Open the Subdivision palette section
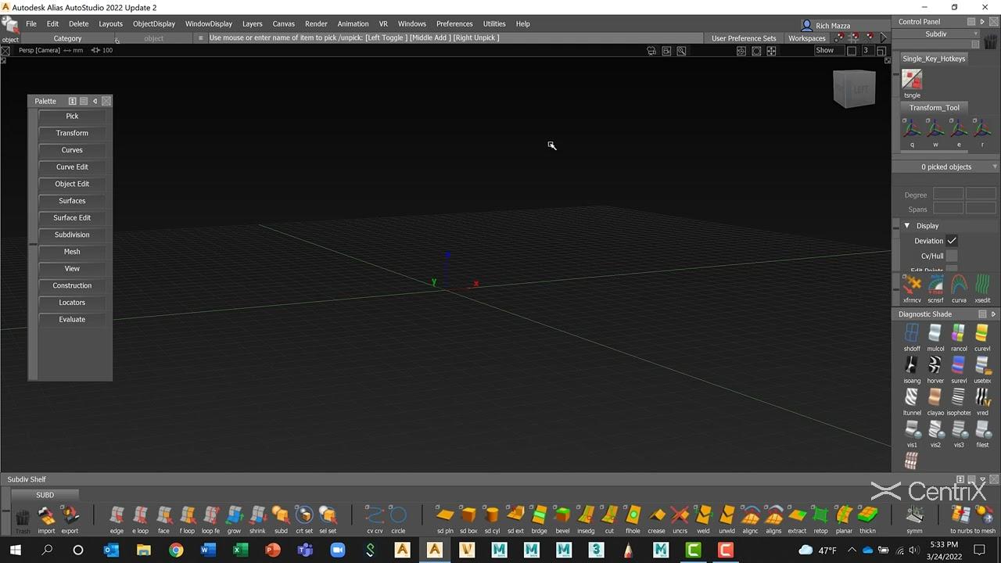Viewport: 1001px width, 563px height. pos(72,235)
